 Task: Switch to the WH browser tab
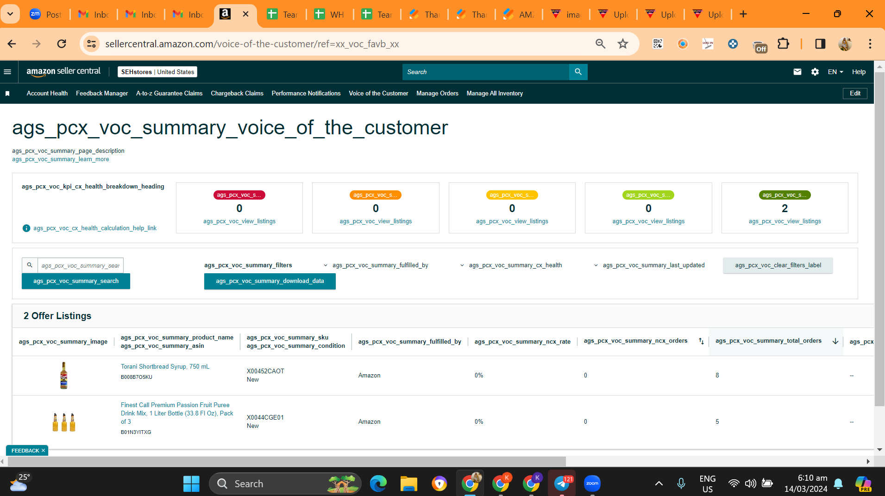pyautogui.click(x=329, y=14)
